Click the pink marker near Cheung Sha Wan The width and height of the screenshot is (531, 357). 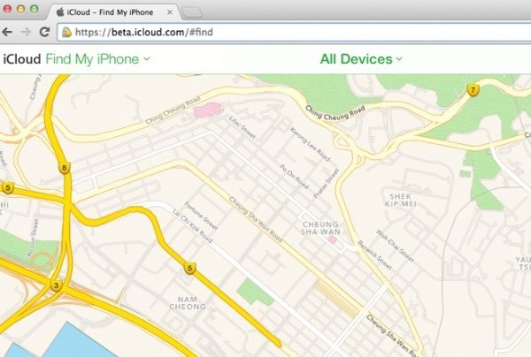(x=332, y=239)
